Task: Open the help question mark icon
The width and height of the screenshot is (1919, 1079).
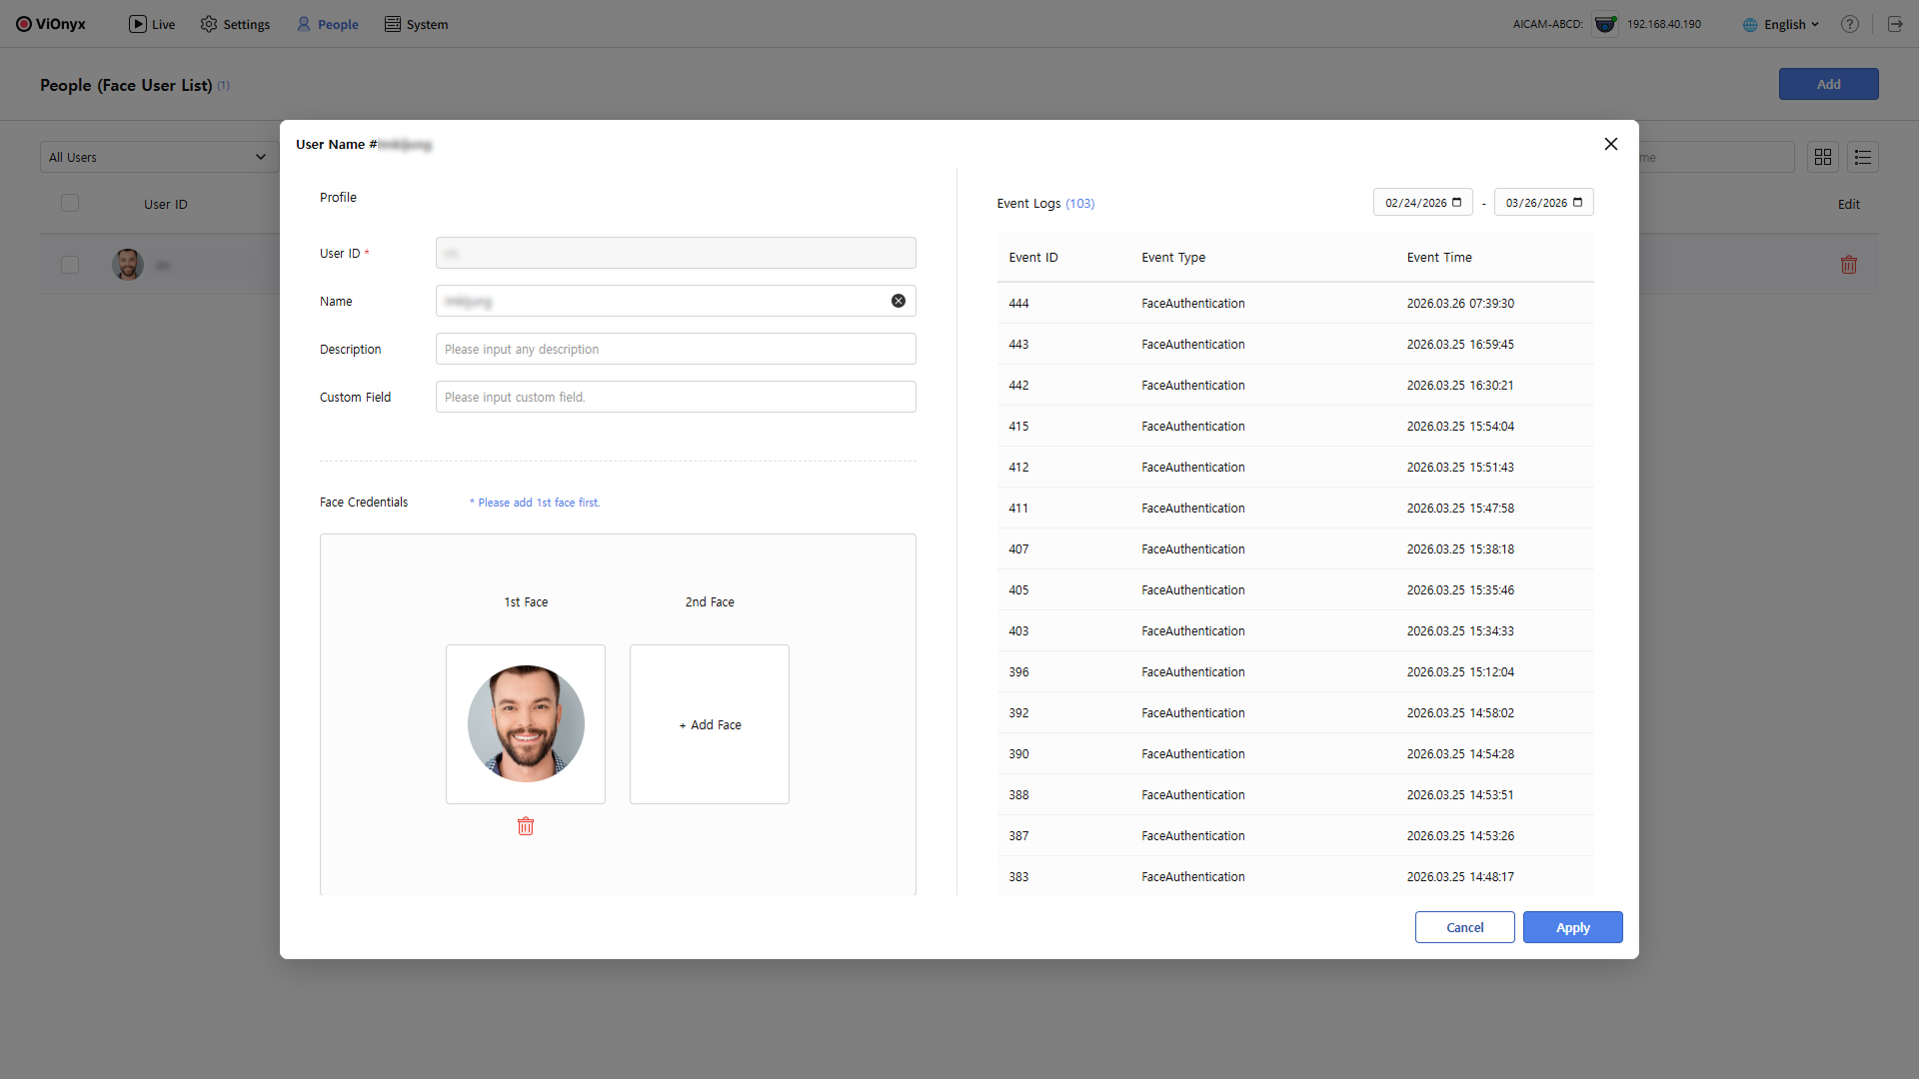Action: coord(1850,24)
